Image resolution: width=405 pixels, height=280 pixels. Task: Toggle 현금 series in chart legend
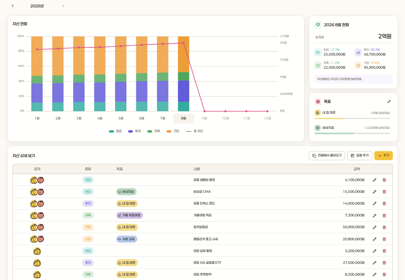pyautogui.click(x=115, y=131)
